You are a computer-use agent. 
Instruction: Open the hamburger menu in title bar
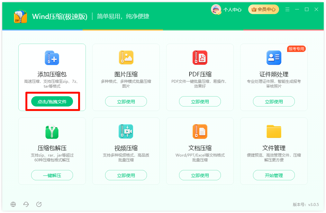287,9
